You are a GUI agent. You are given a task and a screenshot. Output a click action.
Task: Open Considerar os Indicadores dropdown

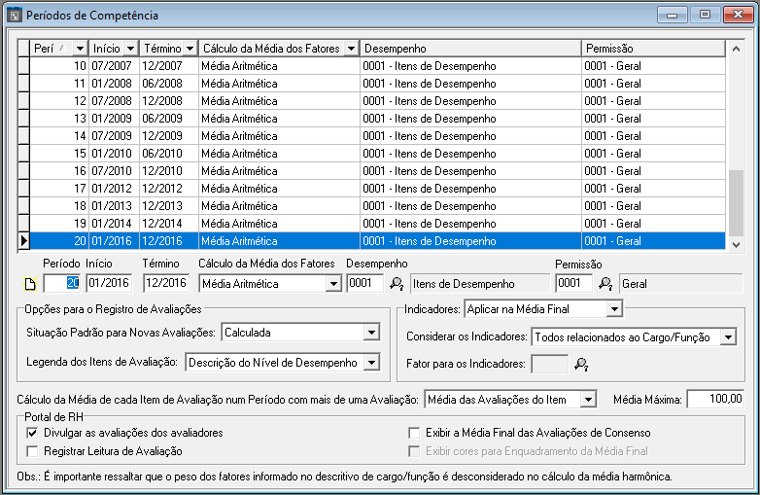727,337
